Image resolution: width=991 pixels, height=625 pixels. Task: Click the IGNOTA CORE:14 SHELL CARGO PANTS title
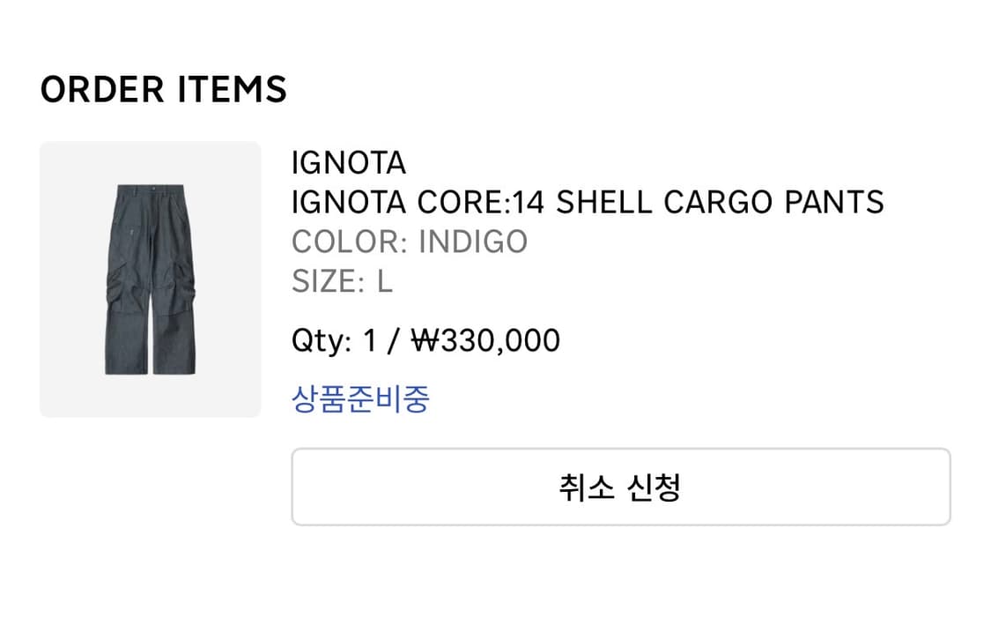588,202
